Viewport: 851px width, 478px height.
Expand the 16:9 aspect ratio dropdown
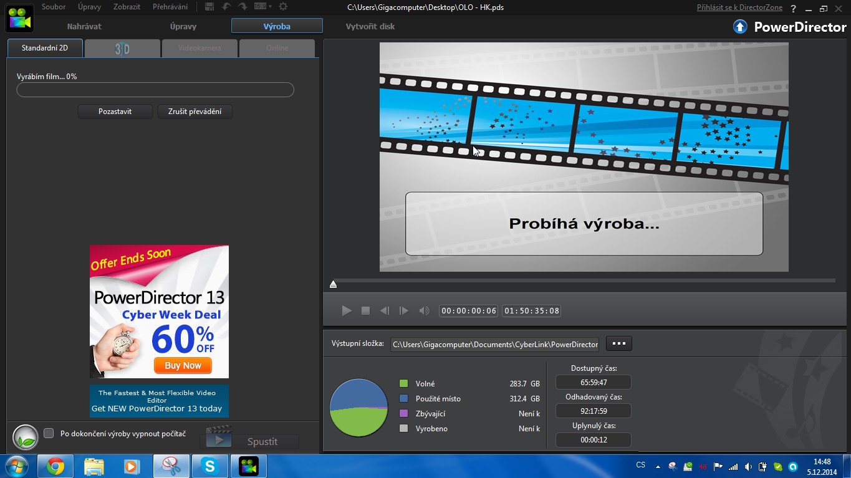262,7
